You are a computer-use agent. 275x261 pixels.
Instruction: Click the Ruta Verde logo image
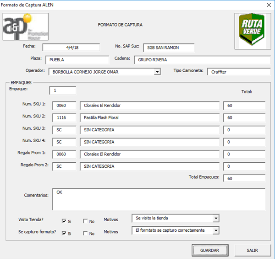(252, 30)
